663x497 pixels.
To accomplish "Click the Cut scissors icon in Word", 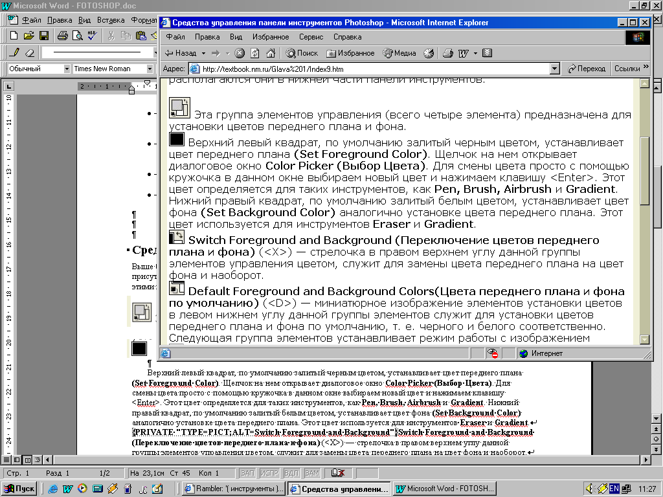I will coord(111,36).
